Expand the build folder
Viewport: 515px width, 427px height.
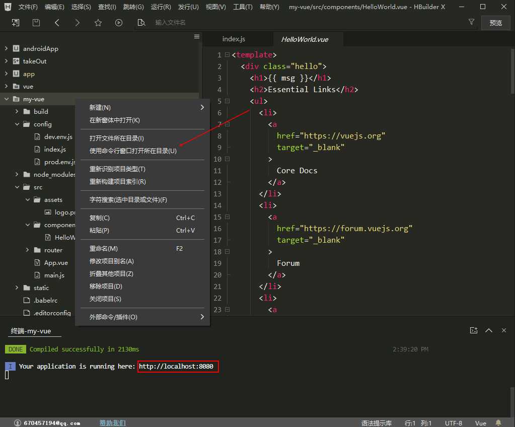tap(17, 111)
